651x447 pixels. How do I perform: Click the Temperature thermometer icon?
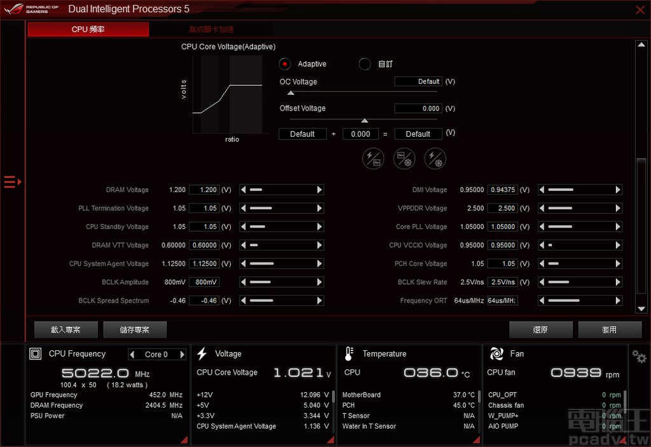coord(349,354)
